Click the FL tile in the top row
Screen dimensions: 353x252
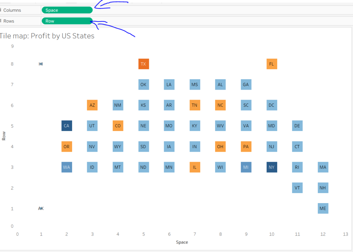tap(272, 64)
